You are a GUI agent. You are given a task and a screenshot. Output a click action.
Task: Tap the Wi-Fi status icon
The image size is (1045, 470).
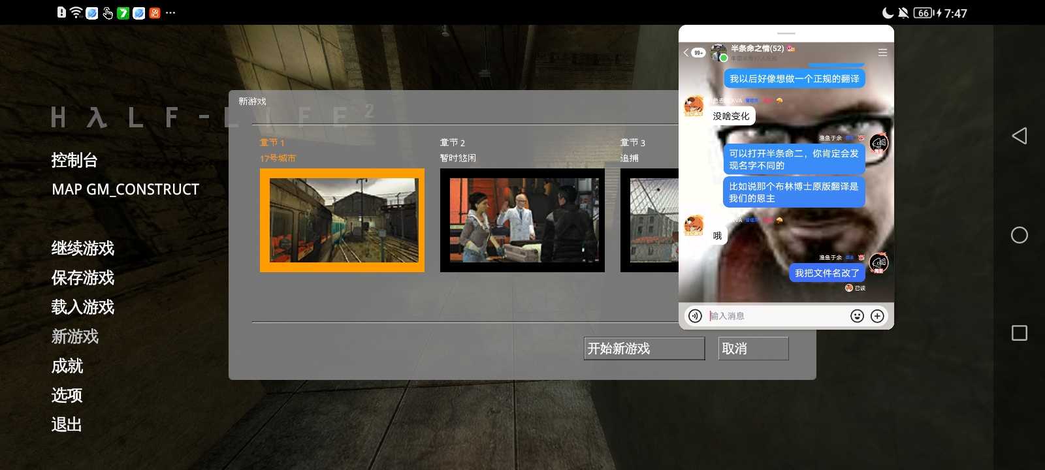(76, 12)
